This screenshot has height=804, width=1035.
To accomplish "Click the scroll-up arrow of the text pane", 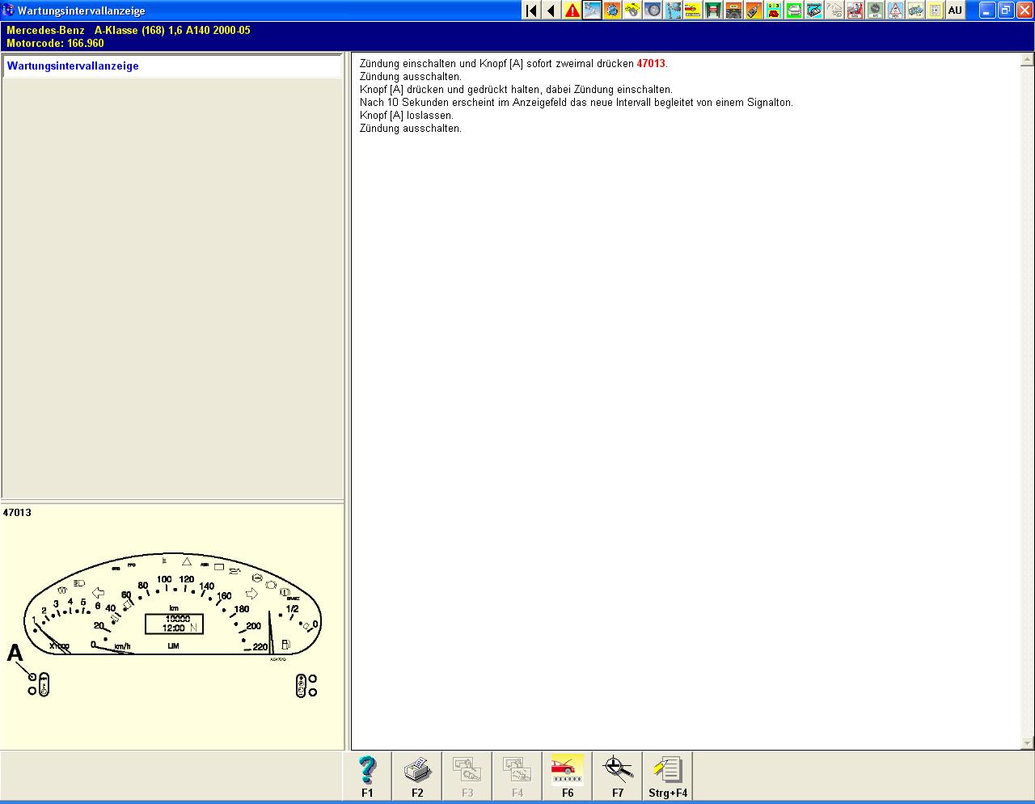I will point(1028,60).
